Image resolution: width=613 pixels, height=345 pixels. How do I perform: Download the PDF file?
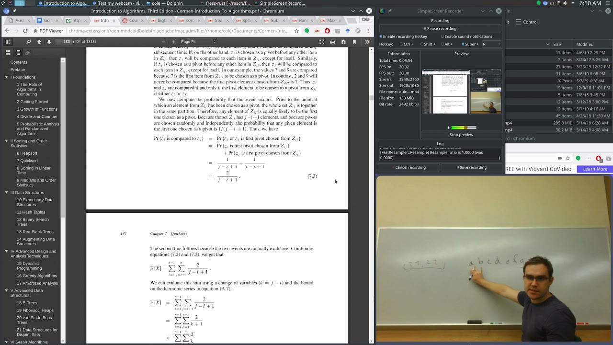[x=343, y=42]
